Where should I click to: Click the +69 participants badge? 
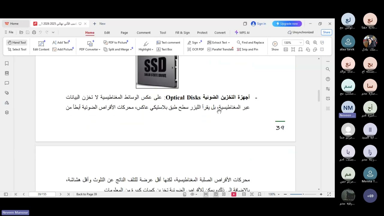click(370, 196)
